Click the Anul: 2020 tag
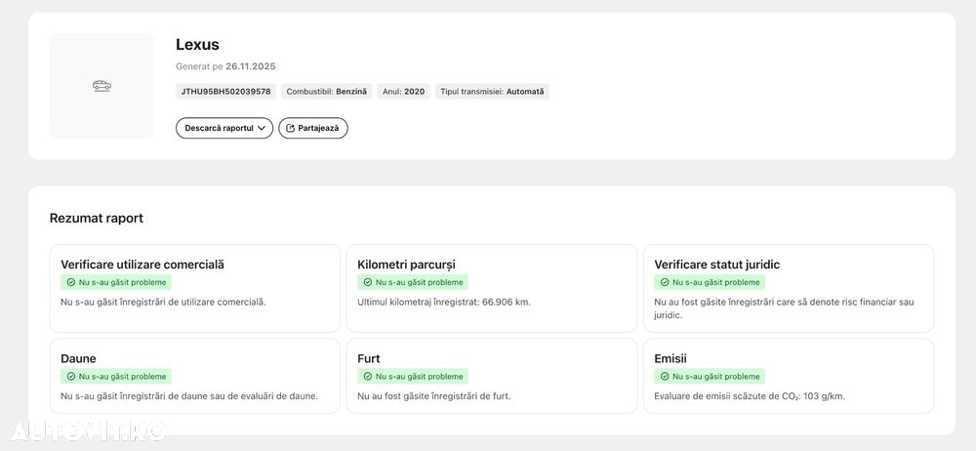976x451 pixels. click(x=403, y=92)
